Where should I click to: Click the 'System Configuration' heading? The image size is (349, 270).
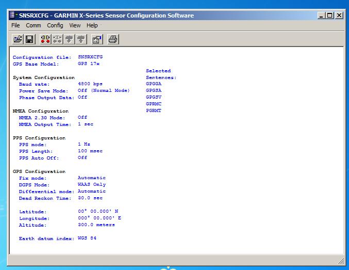tap(44, 77)
